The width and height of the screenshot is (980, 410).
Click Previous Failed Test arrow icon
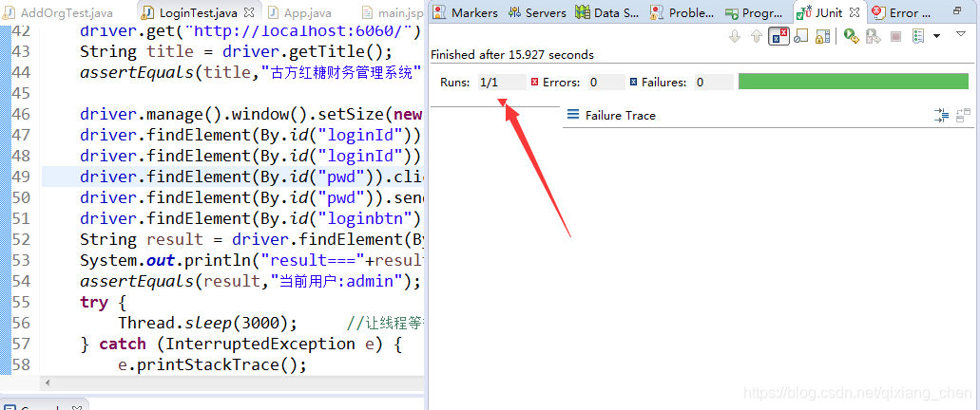click(757, 37)
